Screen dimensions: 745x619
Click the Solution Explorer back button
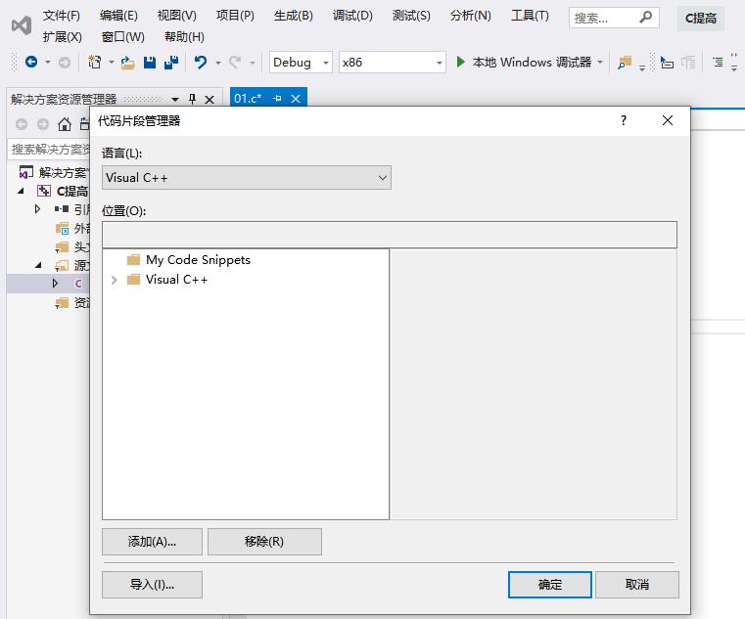(x=22, y=124)
